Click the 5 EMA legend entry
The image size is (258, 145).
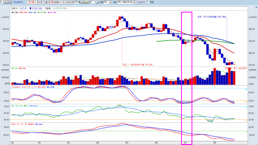pos(15,12)
